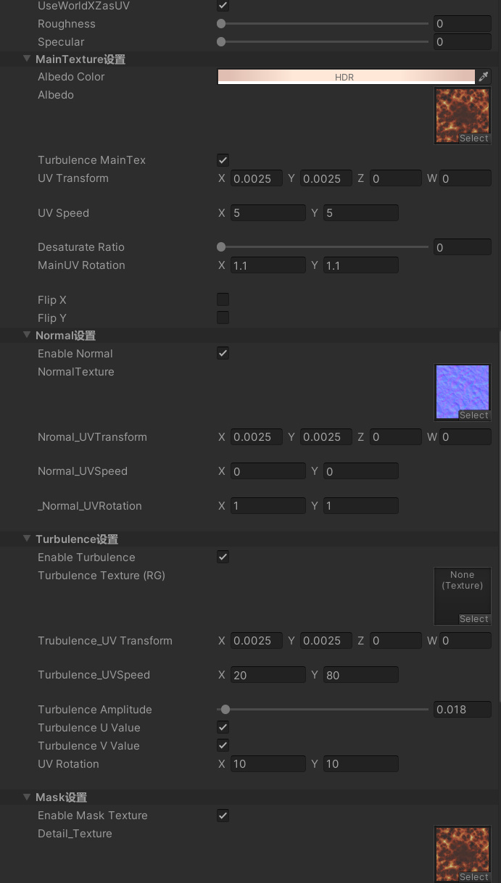Open the Detail_Texture thumbnail
The width and height of the screenshot is (501, 883).
click(463, 853)
